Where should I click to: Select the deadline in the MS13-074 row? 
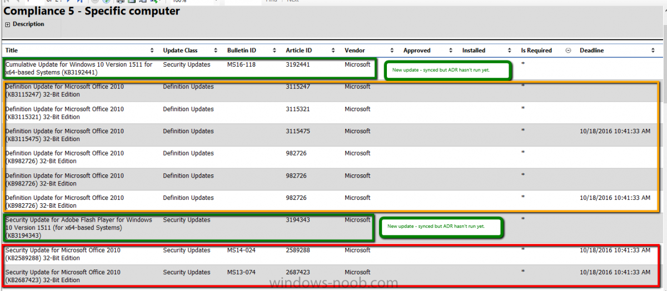tap(615, 272)
